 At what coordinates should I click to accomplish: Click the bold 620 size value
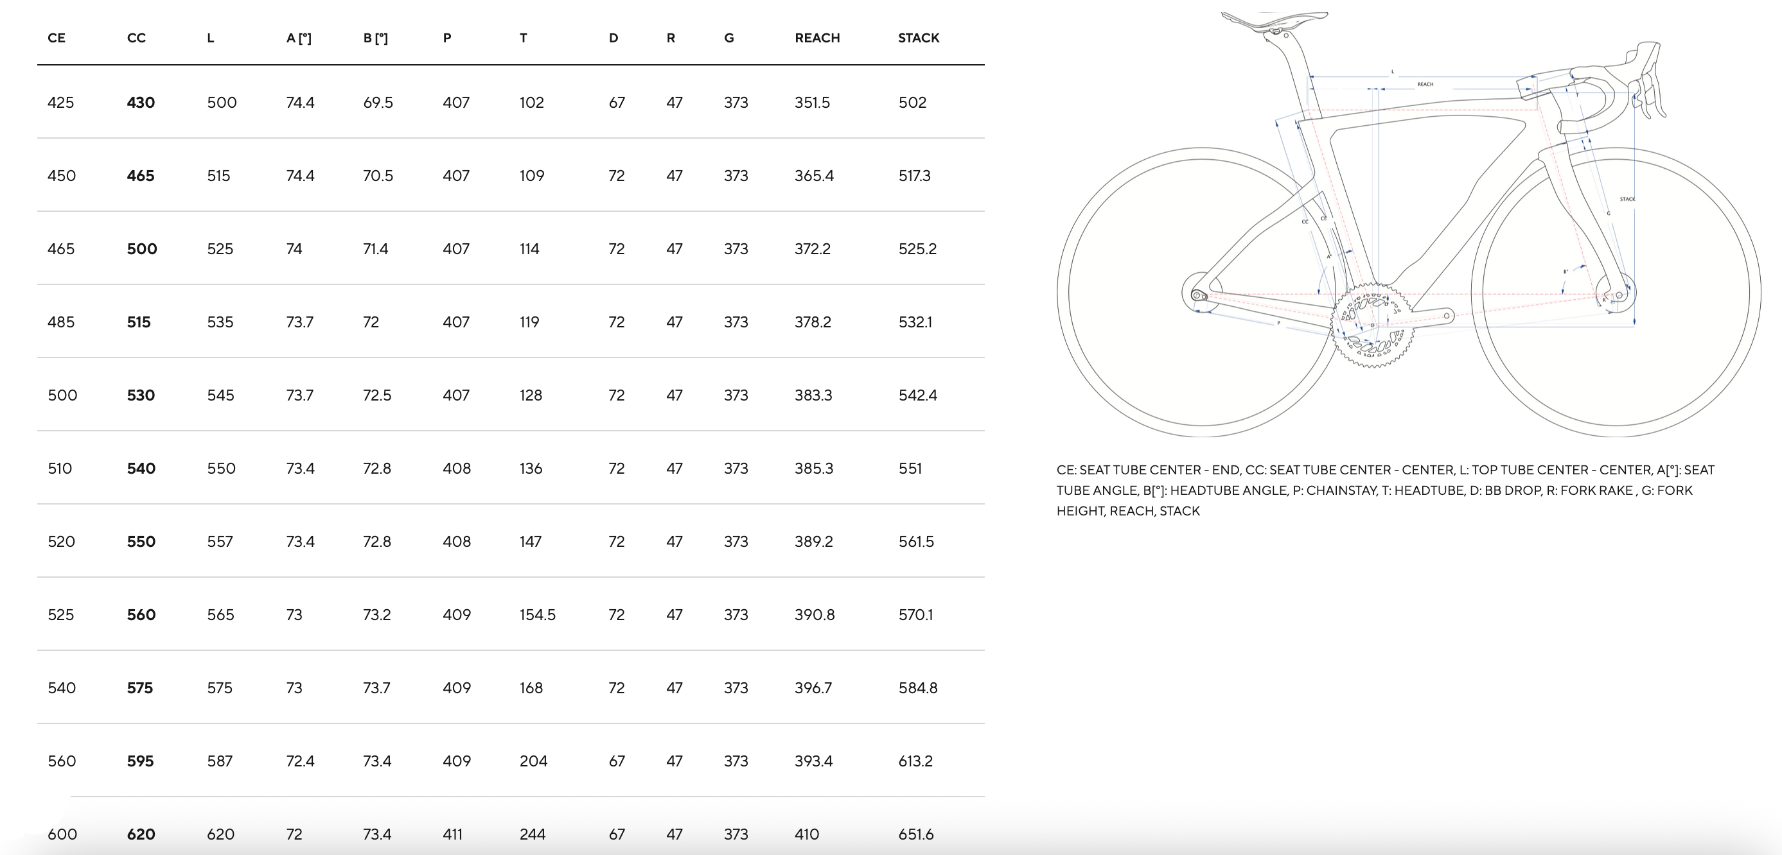tap(141, 834)
